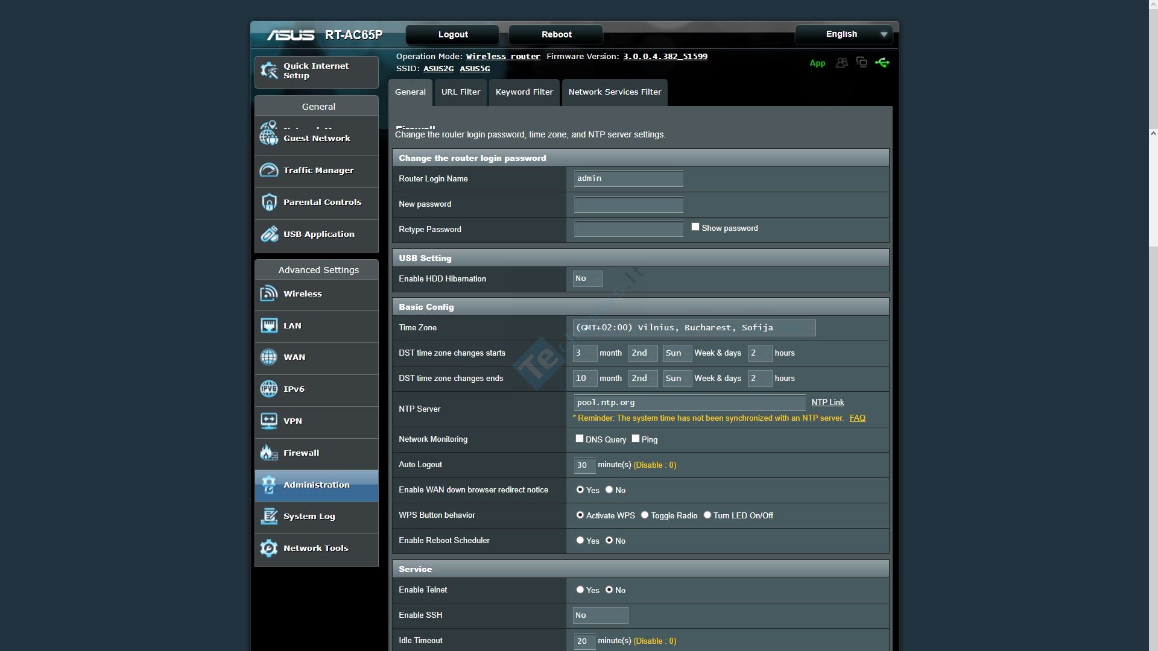Click the Auto Logout minutes field
The width and height of the screenshot is (1158, 651).
pos(584,465)
